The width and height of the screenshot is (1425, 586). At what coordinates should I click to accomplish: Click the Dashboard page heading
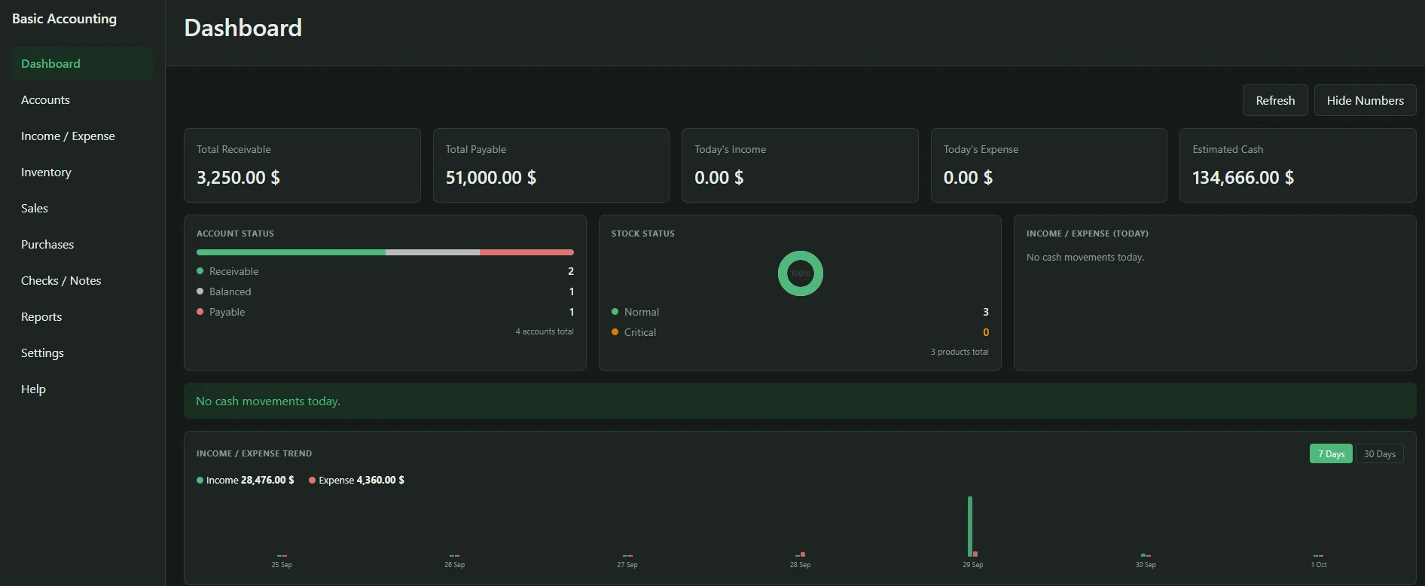pyautogui.click(x=243, y=28)
